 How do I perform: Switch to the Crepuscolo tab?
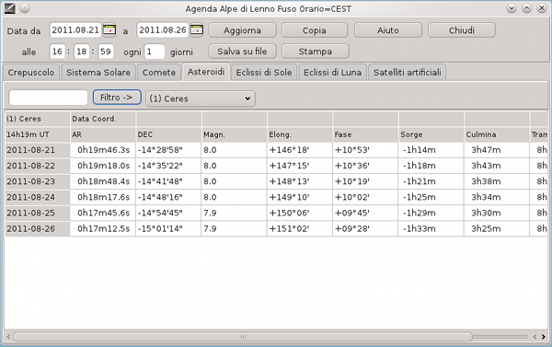pyautogui.click(x=31, y=72)
